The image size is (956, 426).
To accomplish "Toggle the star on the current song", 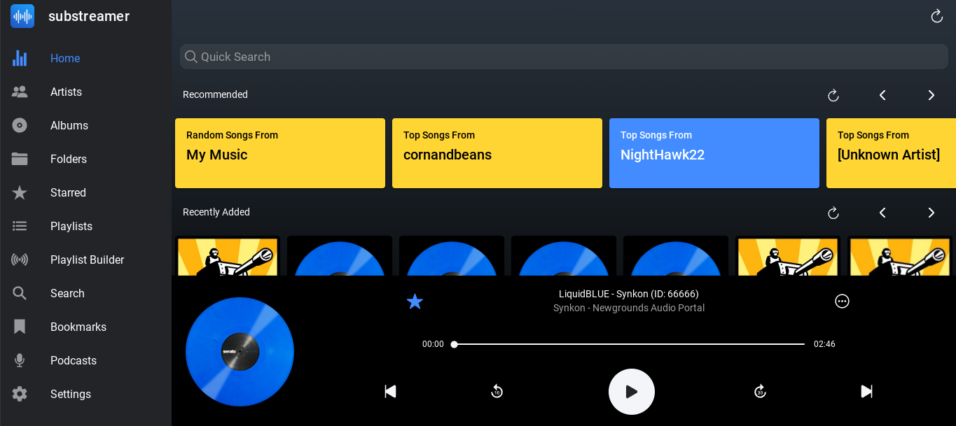I will pos(415,301).
